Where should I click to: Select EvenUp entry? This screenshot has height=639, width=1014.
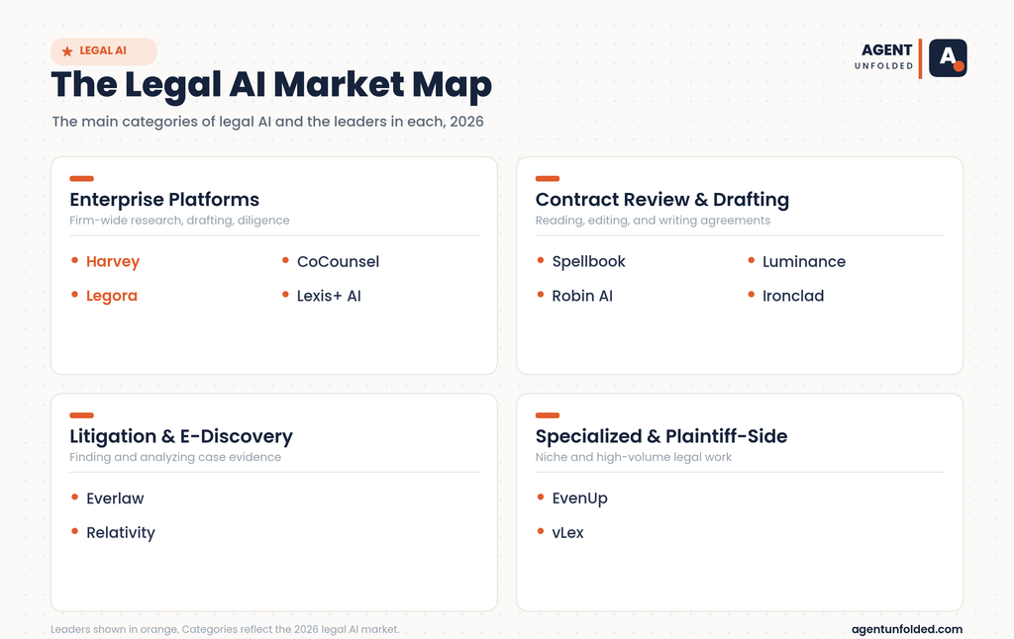[x=579, y=499]
